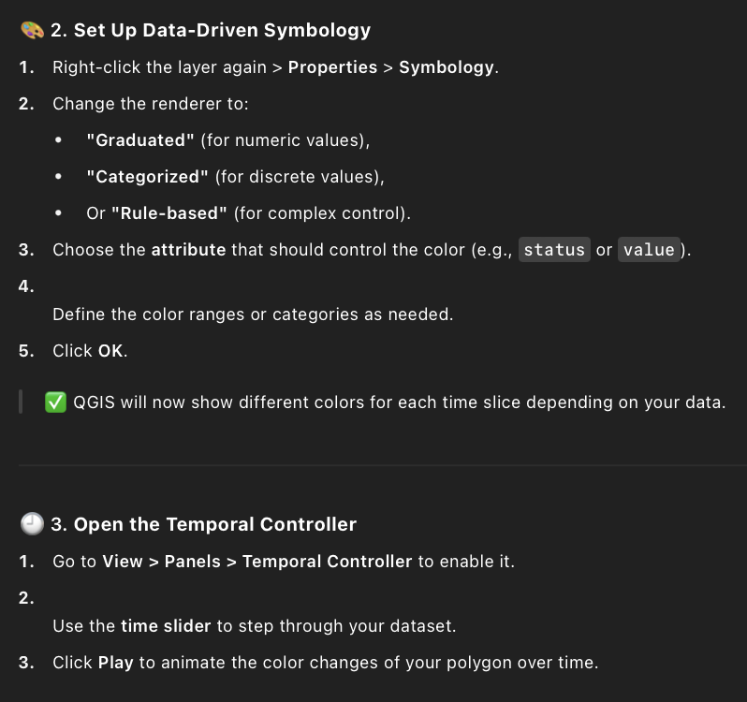This screenshot has height=702, width=747.
Task: Click the green checkmark emoji
Action: click(x=56, y=402)
